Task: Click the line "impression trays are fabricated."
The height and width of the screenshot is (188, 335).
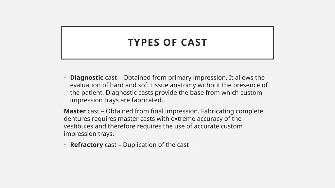Action: coord(116,100)
